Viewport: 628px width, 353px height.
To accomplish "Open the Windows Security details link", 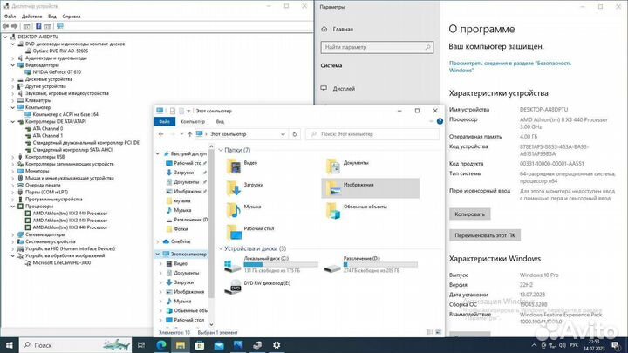I will click(510, 67).
